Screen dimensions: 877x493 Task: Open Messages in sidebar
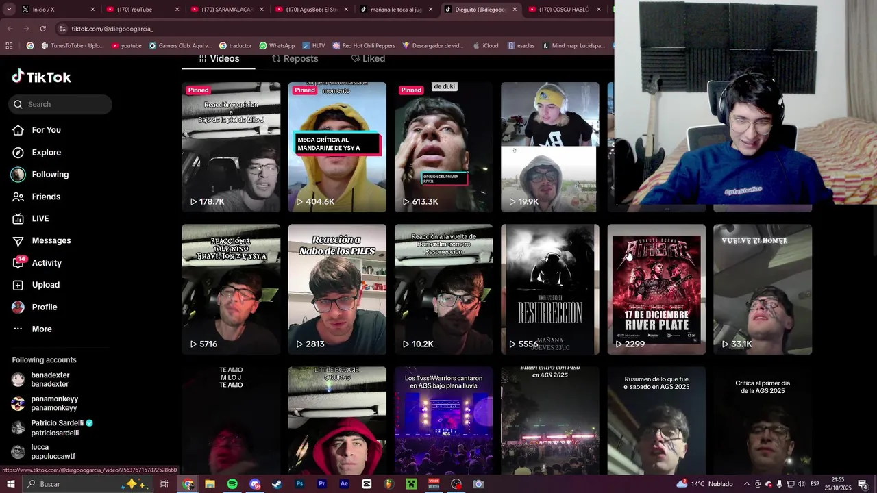51,240
